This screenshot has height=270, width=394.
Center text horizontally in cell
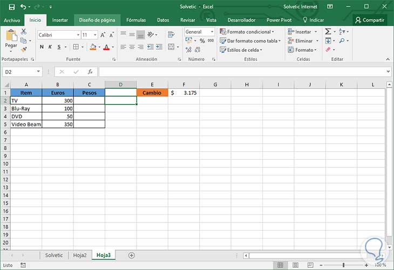132,47
